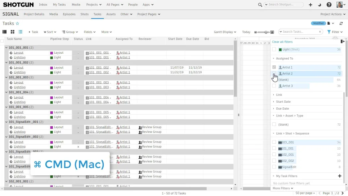Open the Fields dropdown
The width and height of the screenshot is (348, 196).
point(90,32)
